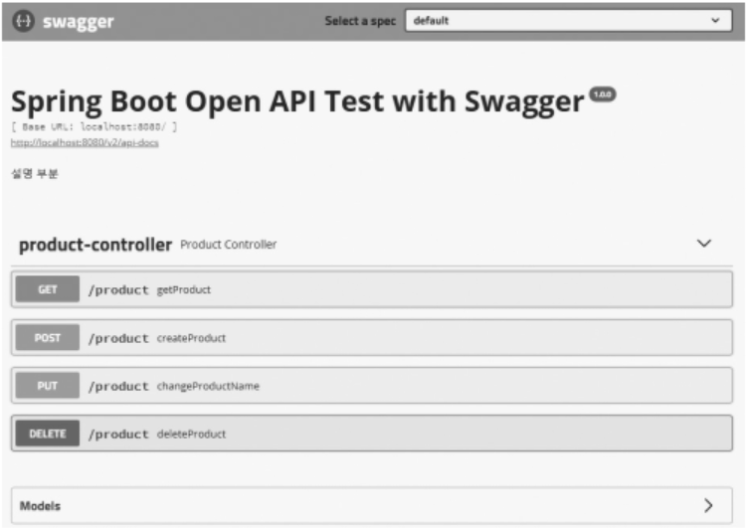The height and width of the screenshot is (528, 748).
Task: Click the Models heading
Action: tap(40, 505)
